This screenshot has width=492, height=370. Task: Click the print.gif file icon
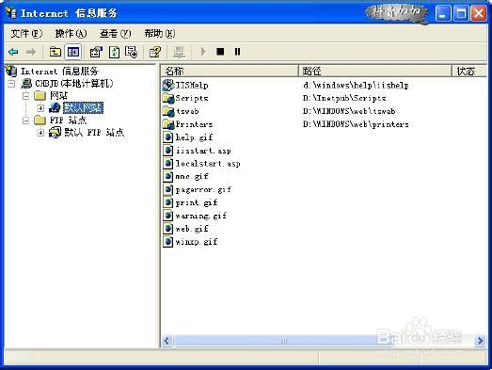coord(168,202)
